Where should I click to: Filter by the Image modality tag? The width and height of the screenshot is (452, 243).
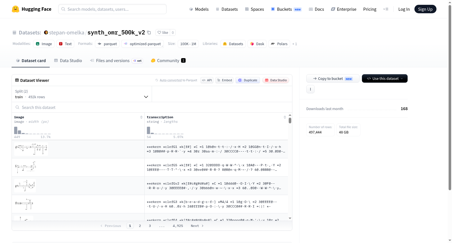click(x=44, y=44)
